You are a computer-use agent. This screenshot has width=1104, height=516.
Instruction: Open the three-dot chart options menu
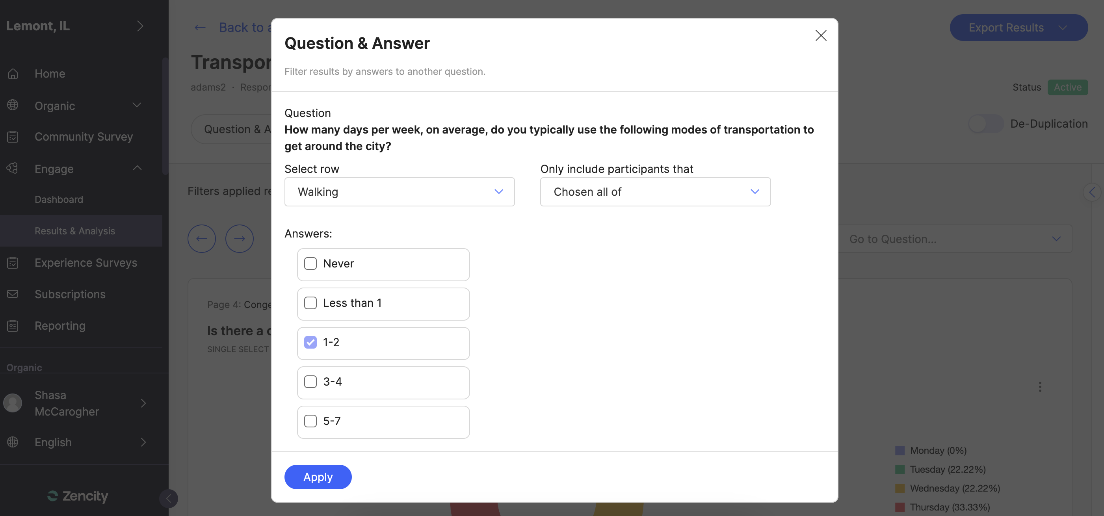[1040, 387]
